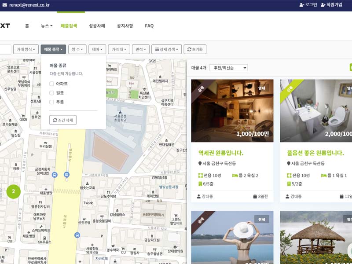Click the location pin icon on 풀옵션 listing
The image size is (352, 264).
[289, 163]
